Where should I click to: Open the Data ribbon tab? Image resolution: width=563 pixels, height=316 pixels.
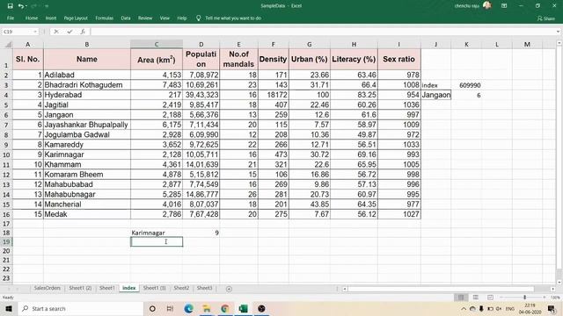click(x=126, y=18)
